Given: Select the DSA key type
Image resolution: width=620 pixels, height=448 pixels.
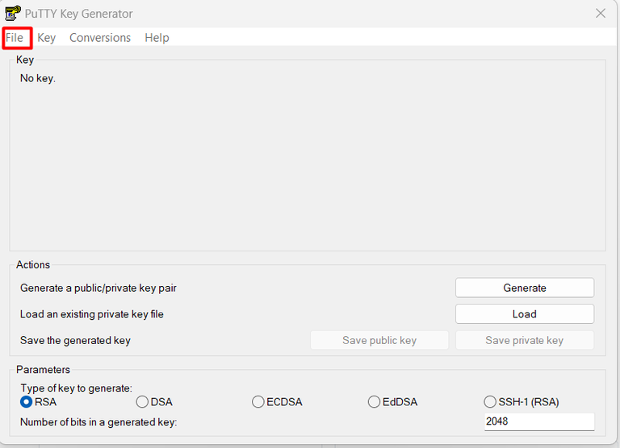Looking at the screenshot, I should 142,402.
